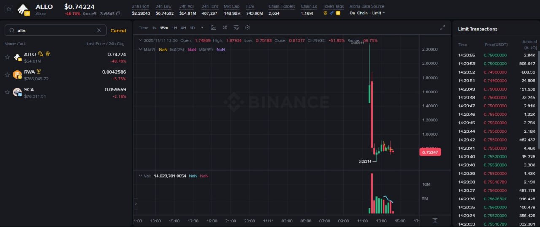The height and width of the screenshot is (227, 540).
Task: Switch chart to 15m interval
Action: point(164,28)
